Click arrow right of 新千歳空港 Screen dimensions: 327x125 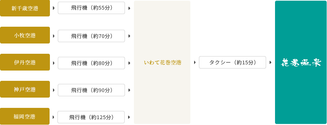[x=54, y=8]
